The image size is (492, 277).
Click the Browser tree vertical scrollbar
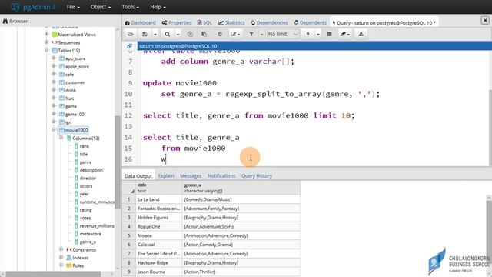118,162
